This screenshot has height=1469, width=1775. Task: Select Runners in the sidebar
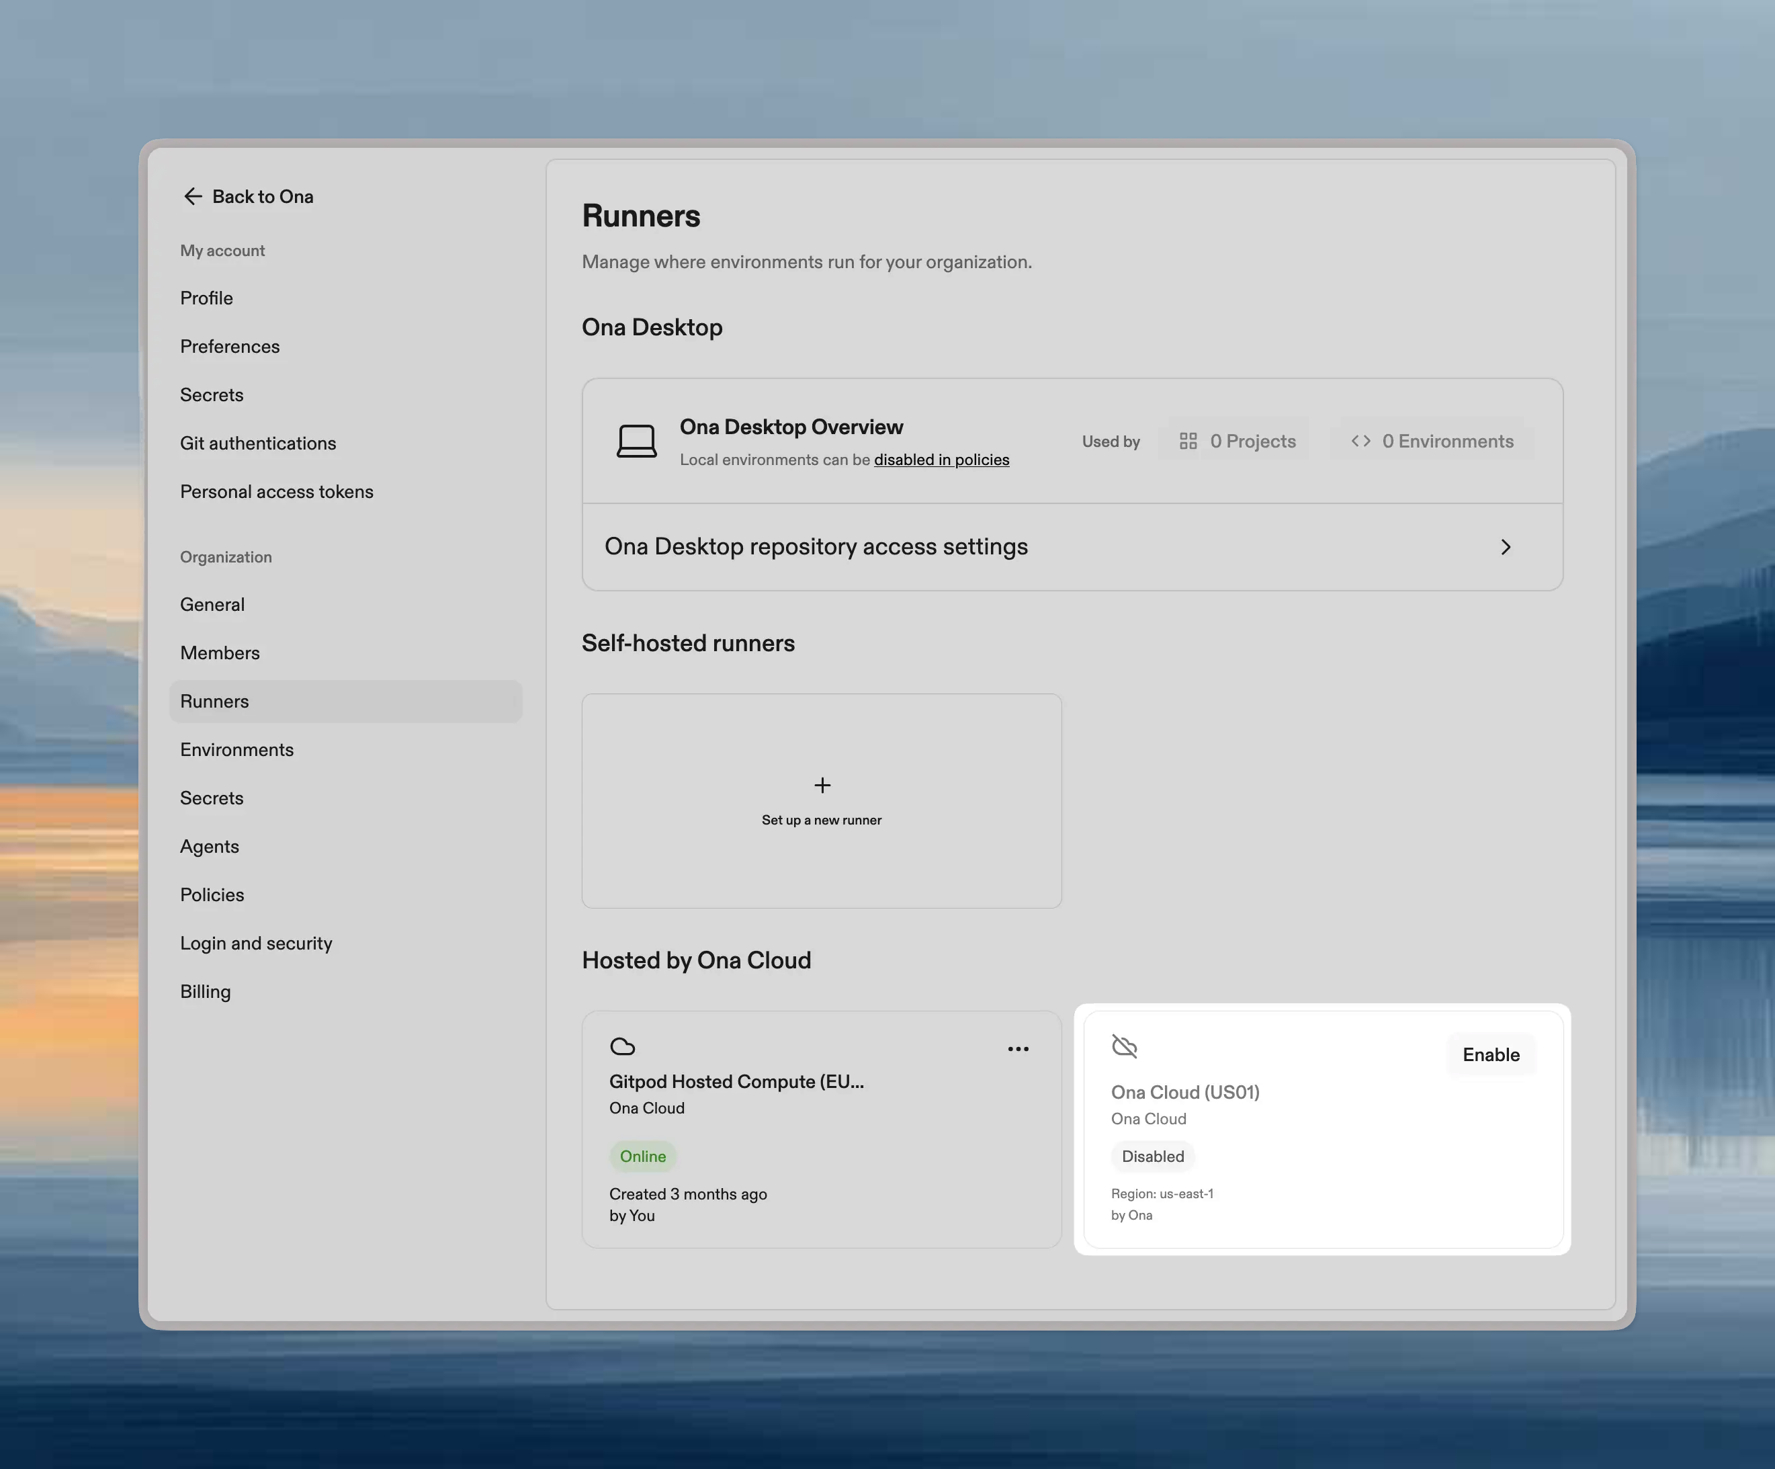pos(214,702)
